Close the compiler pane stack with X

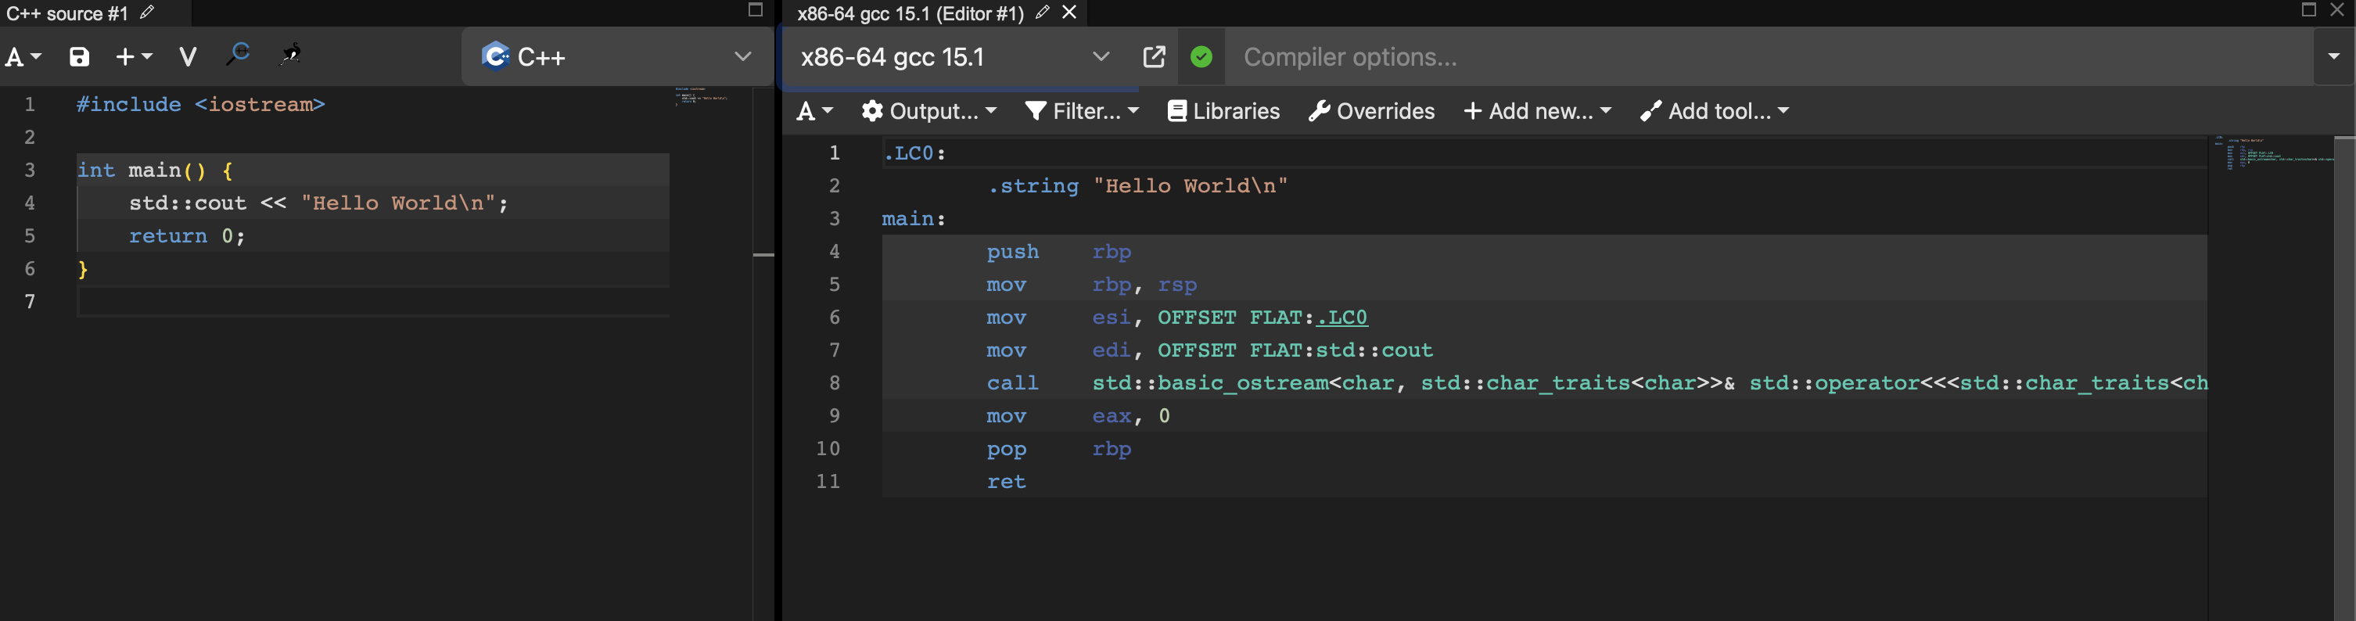click(x=2336, y=9)
